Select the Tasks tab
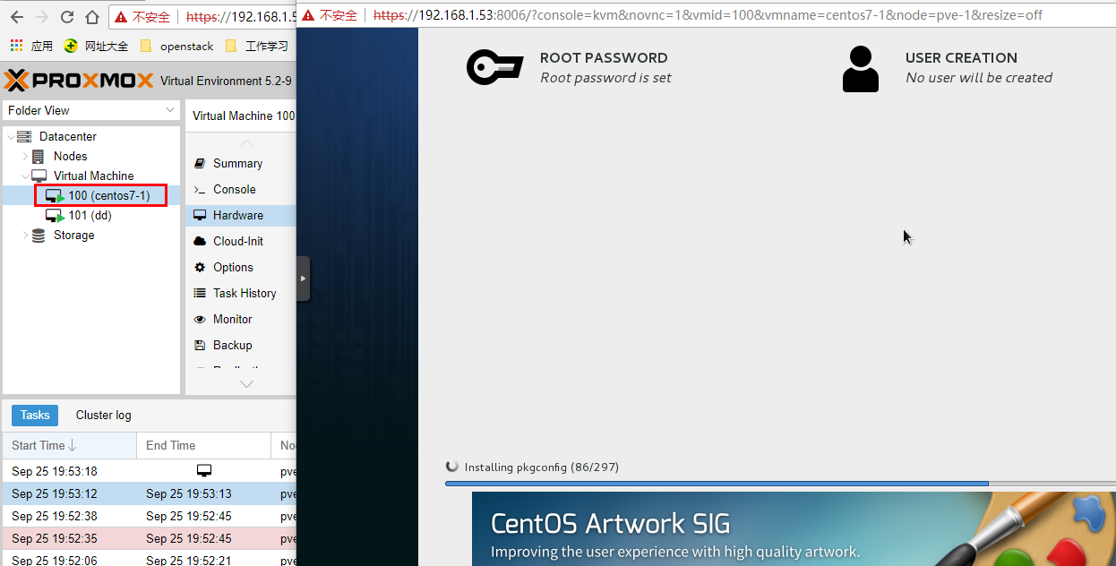The width and height of the screenshot is (1116, 566). [34, 415]
